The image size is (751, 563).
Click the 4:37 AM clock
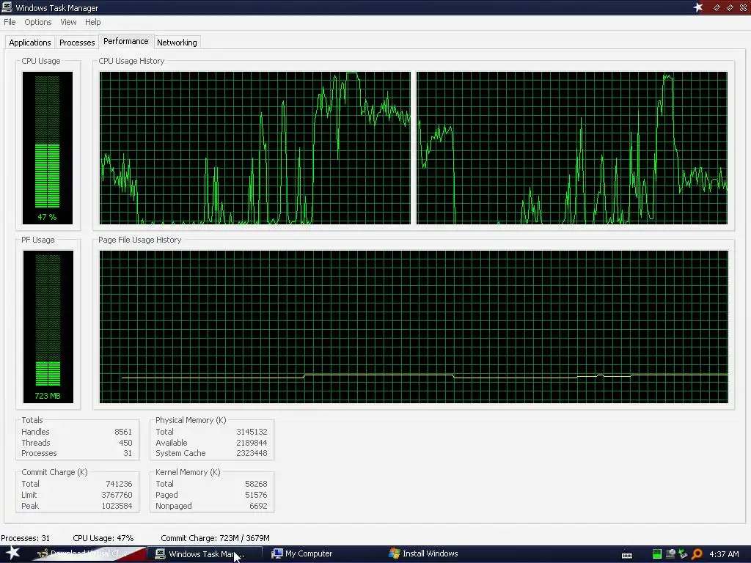pyautogui.click(x=724, y=554)
